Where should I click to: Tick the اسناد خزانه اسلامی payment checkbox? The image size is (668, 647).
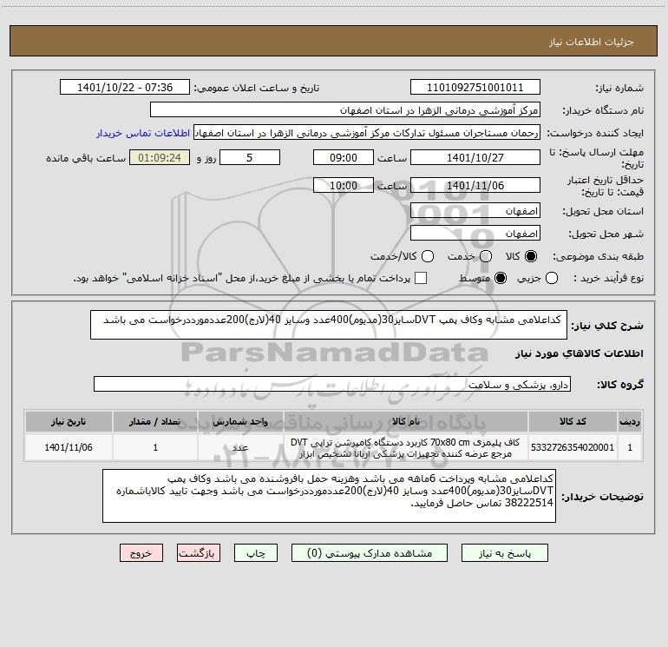(x=421, y=278)
